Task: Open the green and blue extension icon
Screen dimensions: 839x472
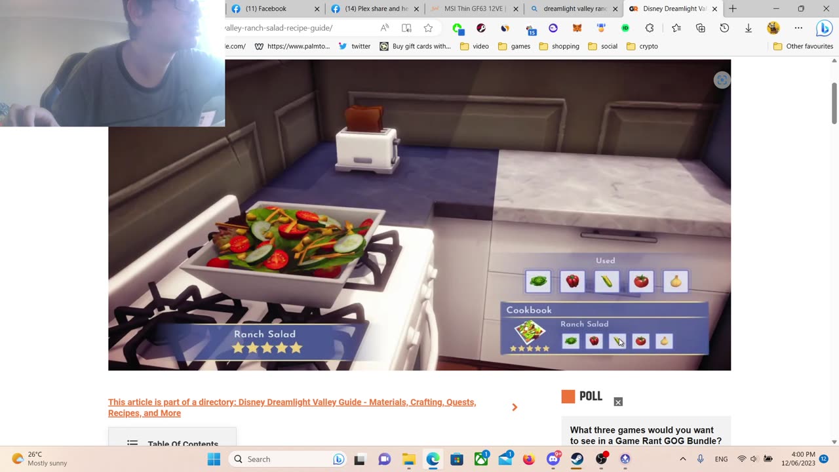Action: point(458,28)
